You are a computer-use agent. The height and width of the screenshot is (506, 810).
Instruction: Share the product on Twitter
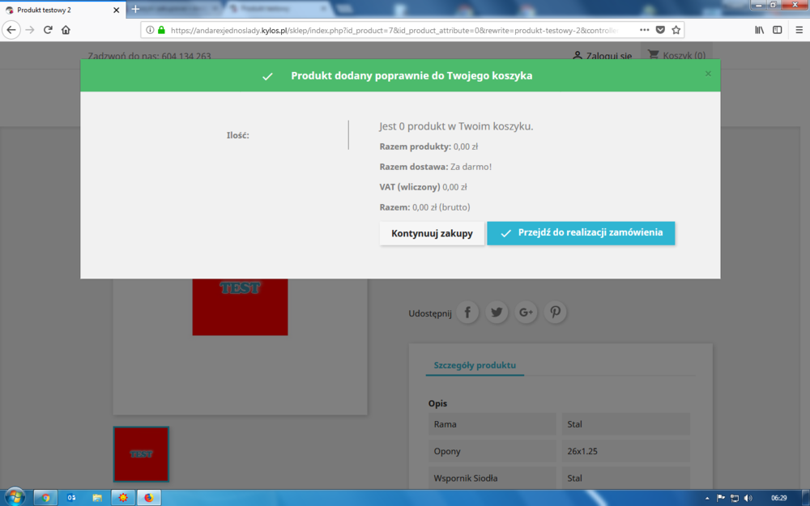pos(497,312)
